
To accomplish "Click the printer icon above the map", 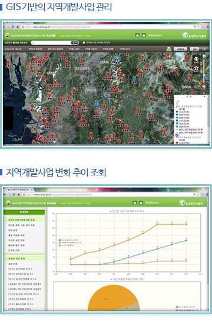I will coord(169,49).
